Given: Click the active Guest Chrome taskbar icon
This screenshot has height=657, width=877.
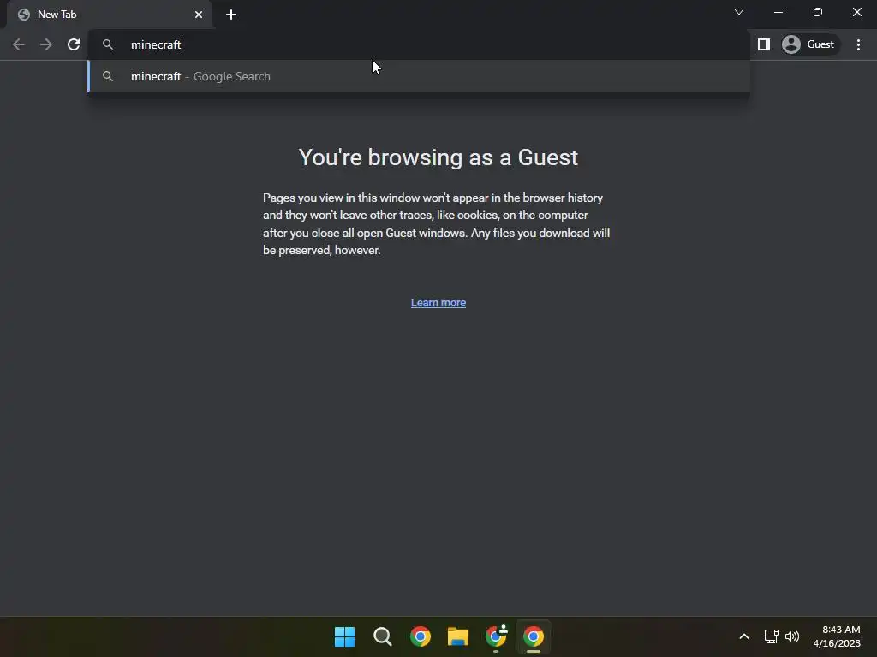Looking at the screenshot, I should tap(534, 636).
